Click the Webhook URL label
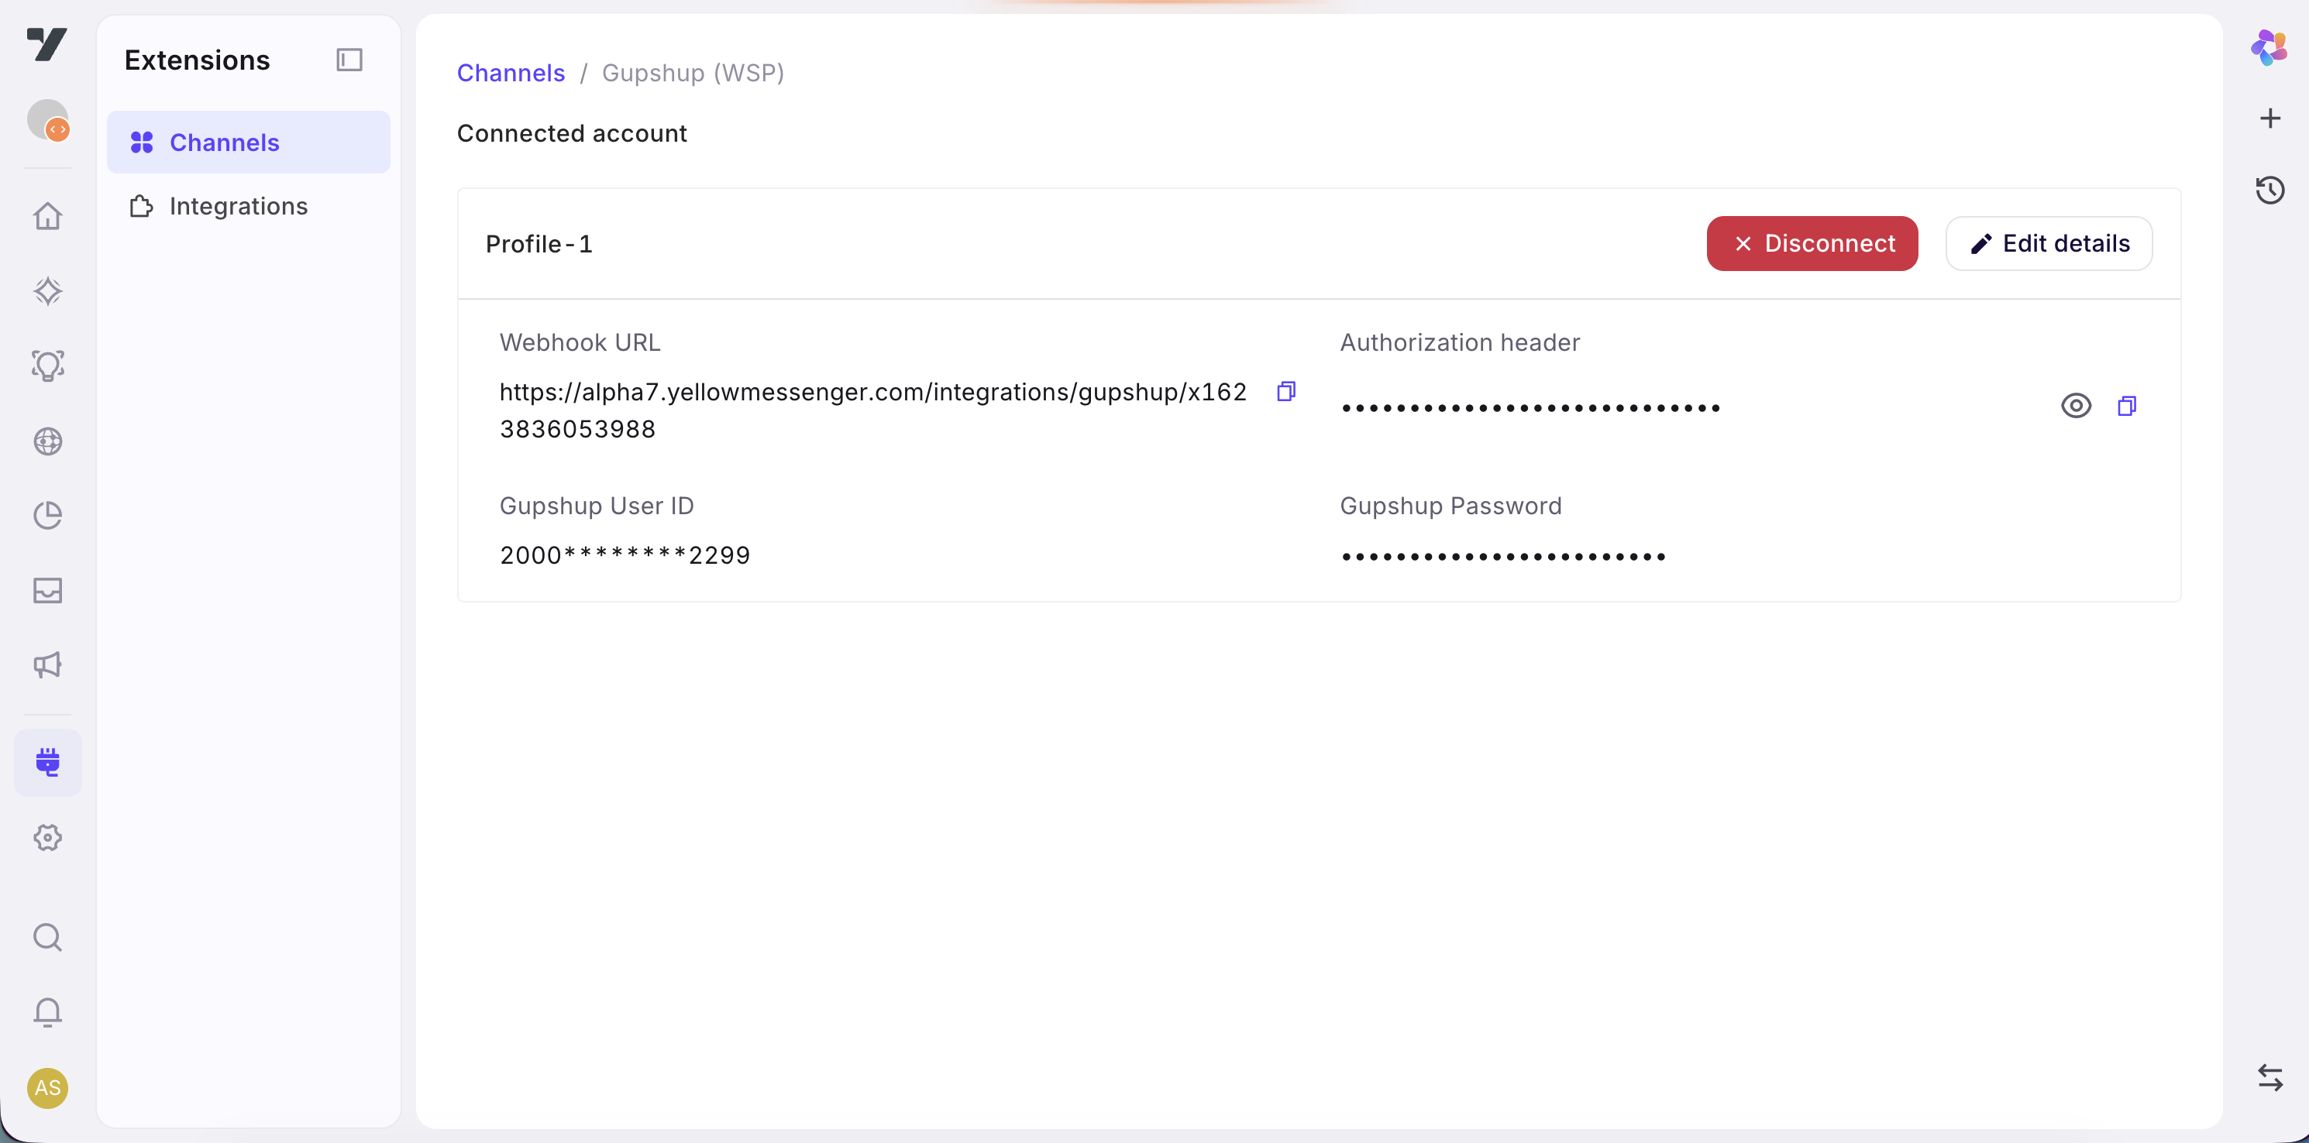The height and width of the screenshot is (1143, 2309). pyautogui.click(x=580, y=342)
